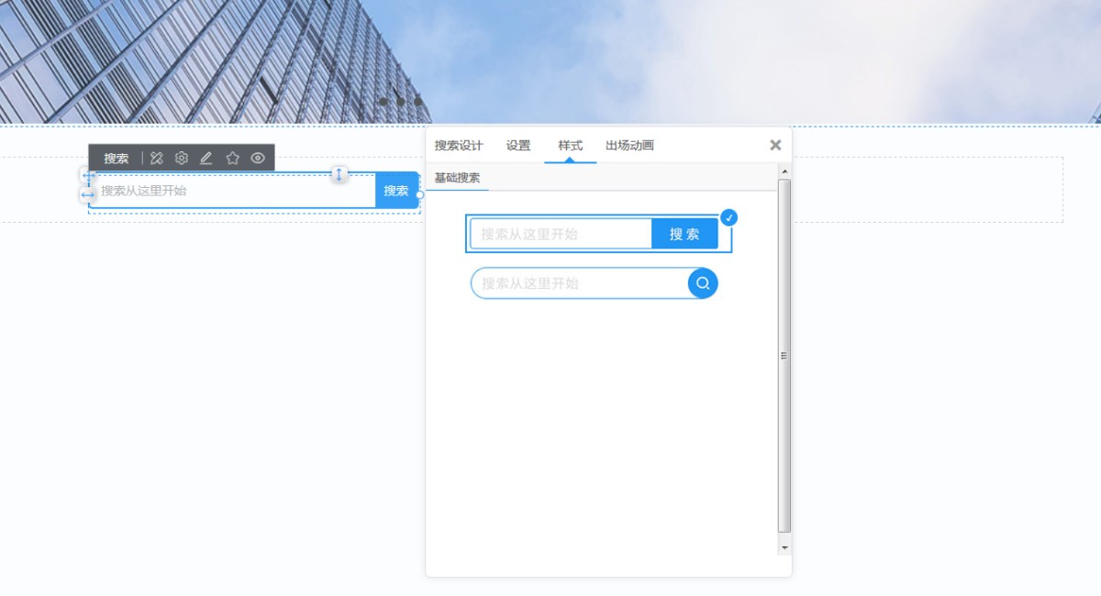1101x596 pixels.
Task: Open the 设置 tab
Action: click(518, 146)
